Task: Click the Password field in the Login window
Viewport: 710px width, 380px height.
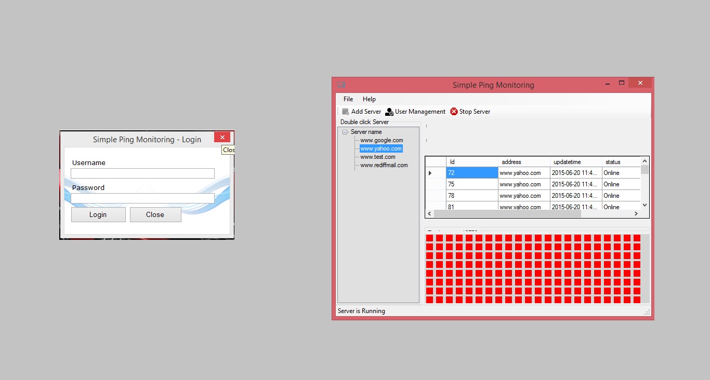Action: click(x=142, y=198)
